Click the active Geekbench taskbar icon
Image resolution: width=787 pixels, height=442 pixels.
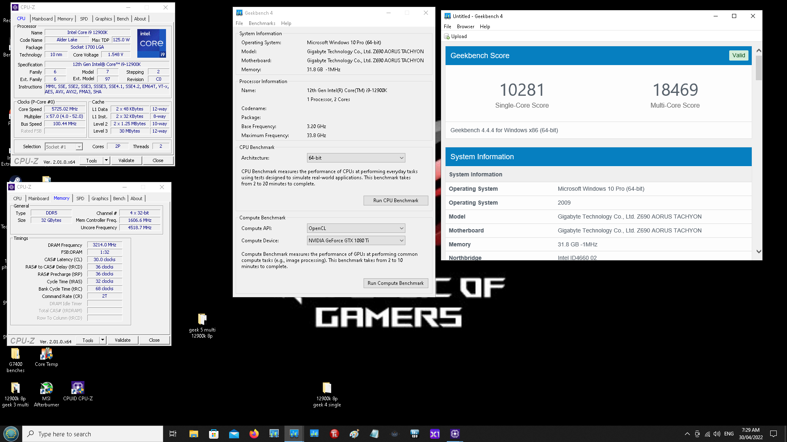294,434
